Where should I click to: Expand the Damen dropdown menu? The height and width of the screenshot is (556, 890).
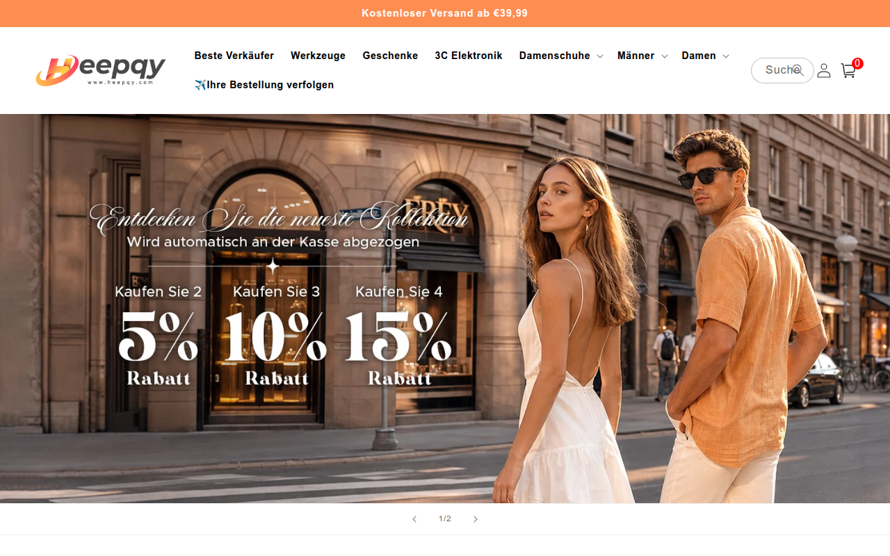tap(705, 56)
